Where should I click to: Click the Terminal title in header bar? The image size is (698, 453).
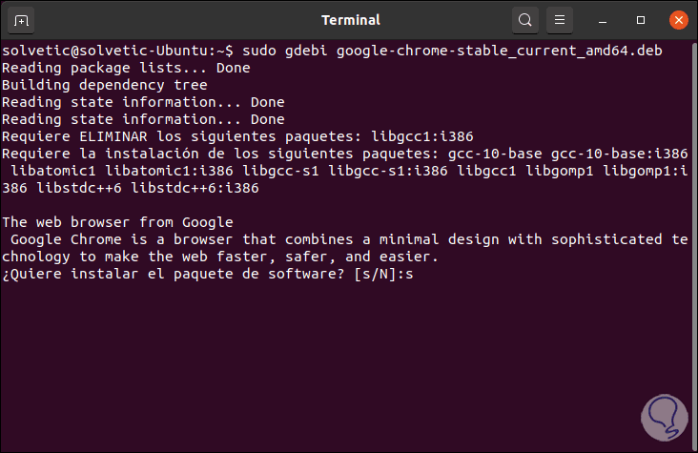point(350,19)
